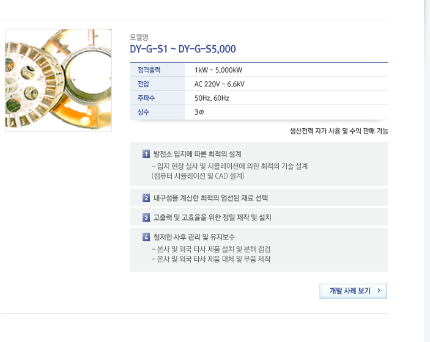Click the 상수 row label
This screenshot has height=342, width=430.
143,112
